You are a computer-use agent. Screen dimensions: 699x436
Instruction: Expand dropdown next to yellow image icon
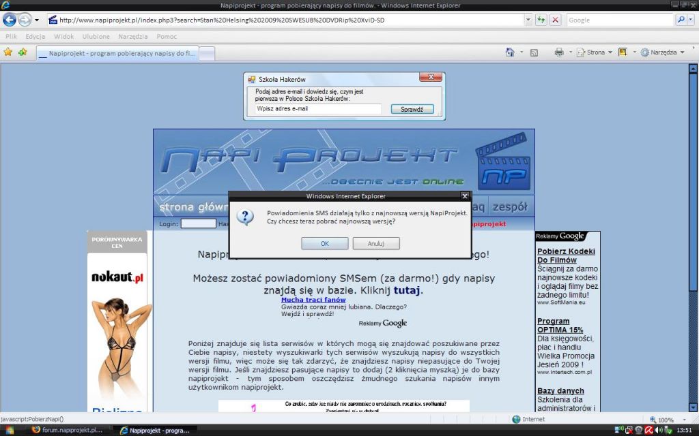(634, 52)
